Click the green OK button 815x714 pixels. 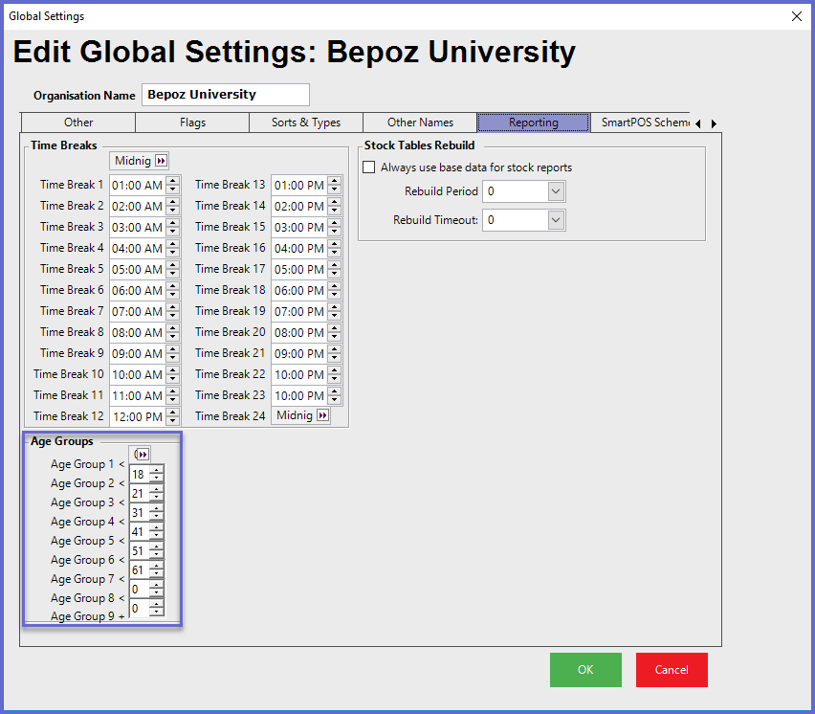[585, 670]
